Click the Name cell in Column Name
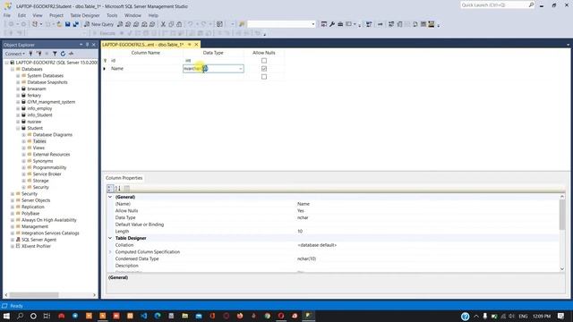 [145, 69]
